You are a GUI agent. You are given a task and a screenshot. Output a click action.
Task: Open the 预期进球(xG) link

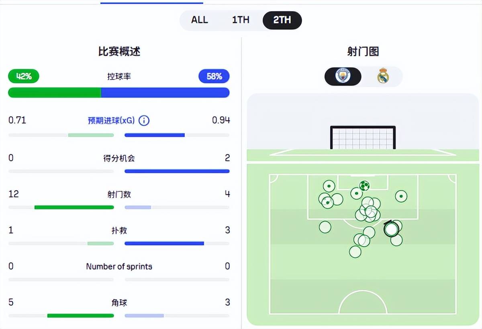[111, 120]
